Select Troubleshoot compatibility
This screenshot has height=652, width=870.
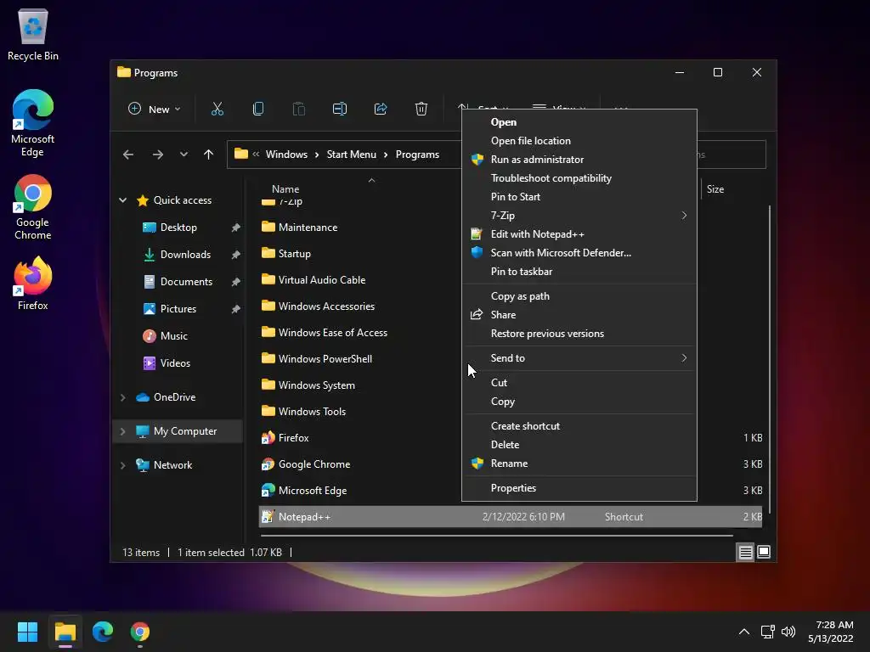click(579, 178)
